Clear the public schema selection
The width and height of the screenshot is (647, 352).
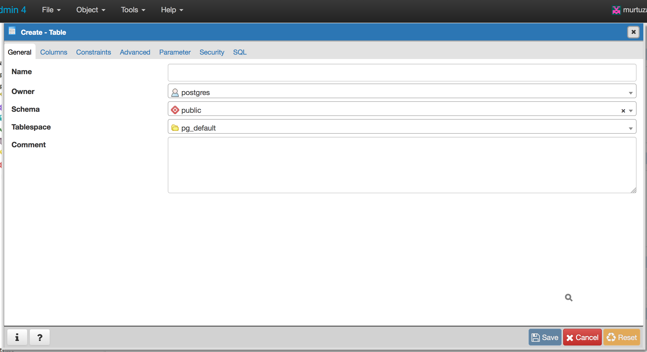(x=623, y=111)
